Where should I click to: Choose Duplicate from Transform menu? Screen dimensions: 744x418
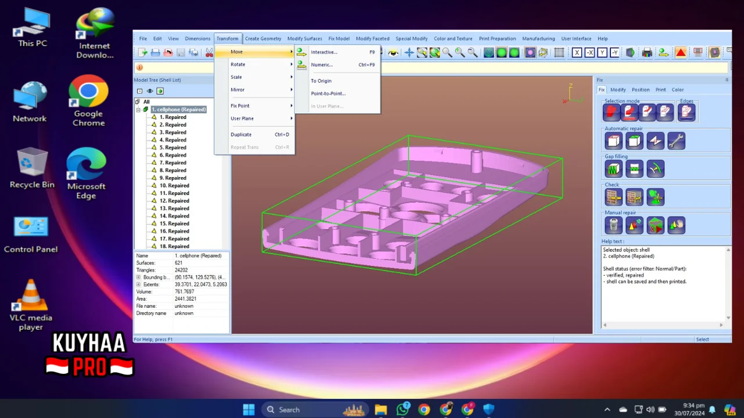[x=255, y=135]
